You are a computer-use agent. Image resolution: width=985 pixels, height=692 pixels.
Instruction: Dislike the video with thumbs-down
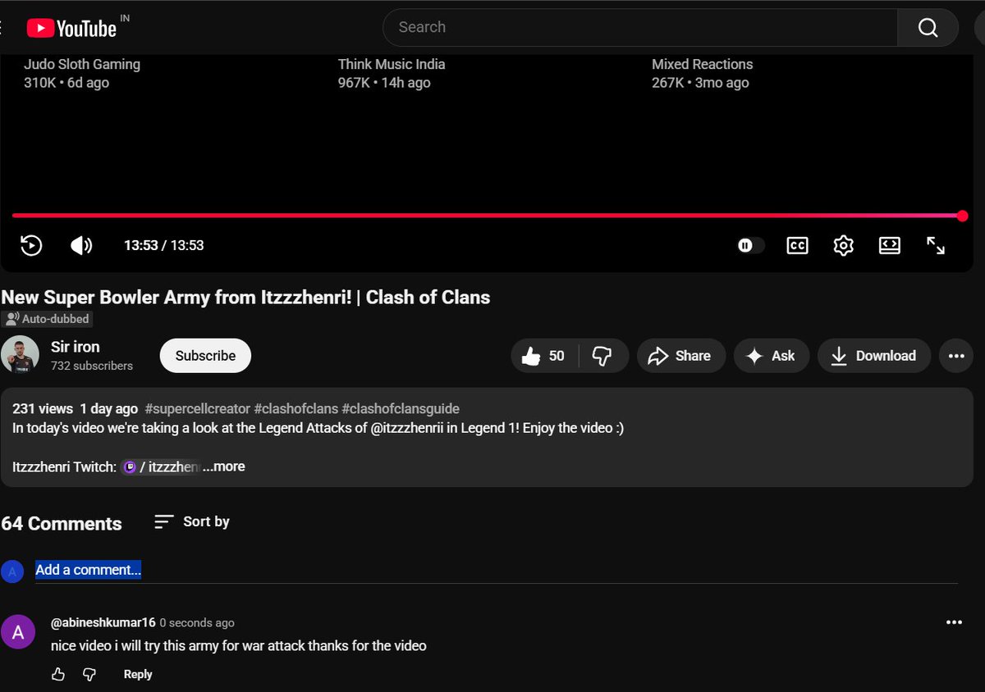click(603, 356)
